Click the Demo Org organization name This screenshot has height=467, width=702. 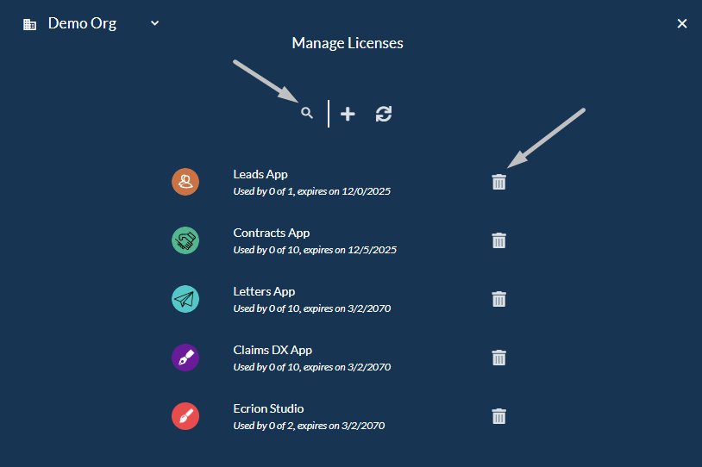click(x=83, y=23)
